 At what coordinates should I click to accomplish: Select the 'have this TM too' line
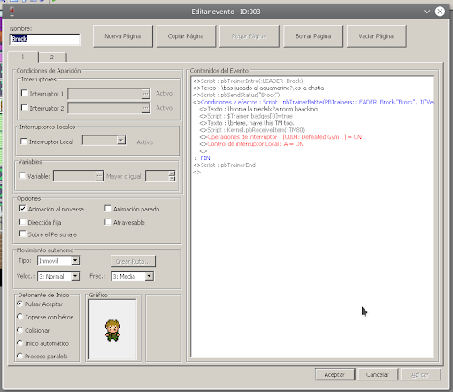pos(247,123)
